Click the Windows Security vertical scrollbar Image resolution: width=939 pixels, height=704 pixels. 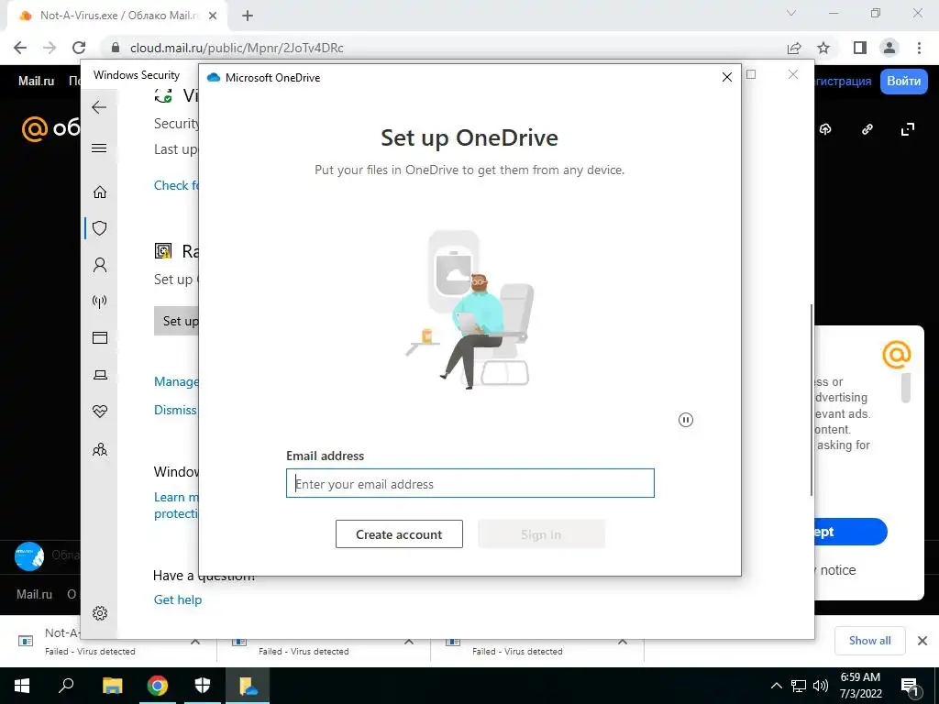[x=812, y=400]
